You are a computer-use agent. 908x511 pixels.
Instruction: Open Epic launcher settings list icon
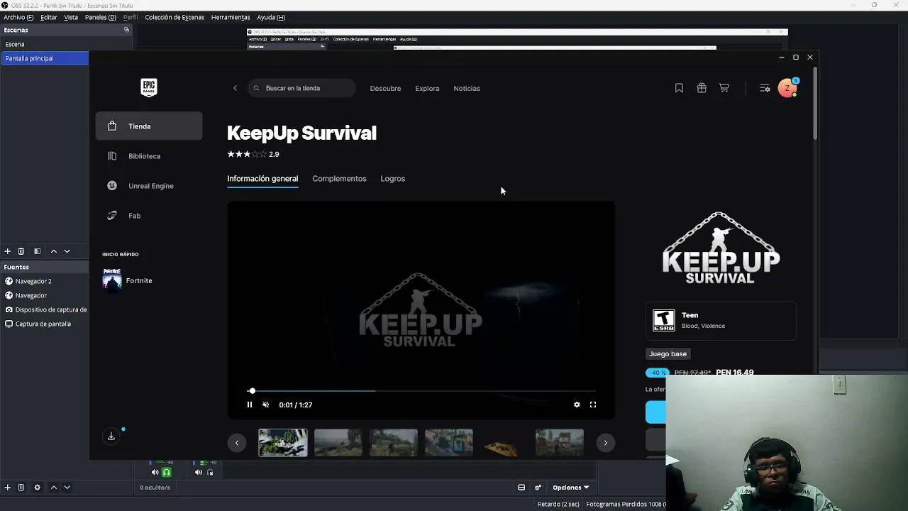coord(765,88)
